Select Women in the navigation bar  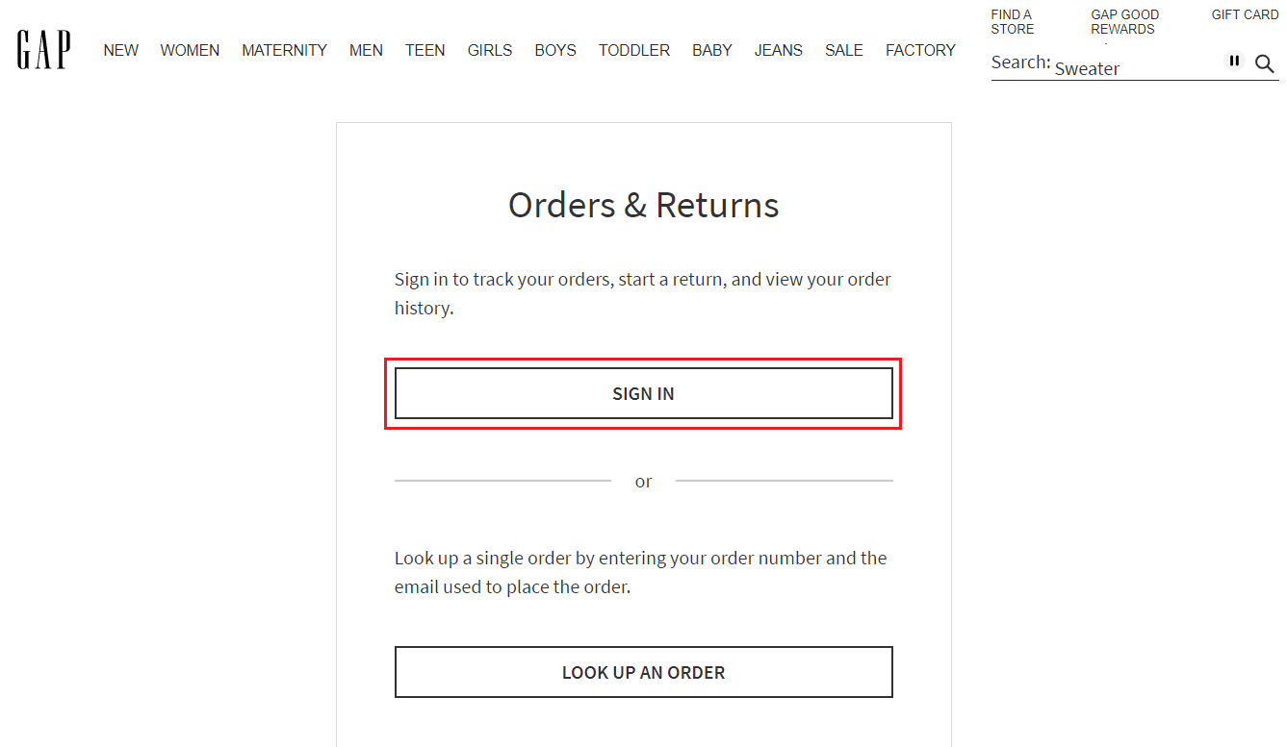click(190, 50)
